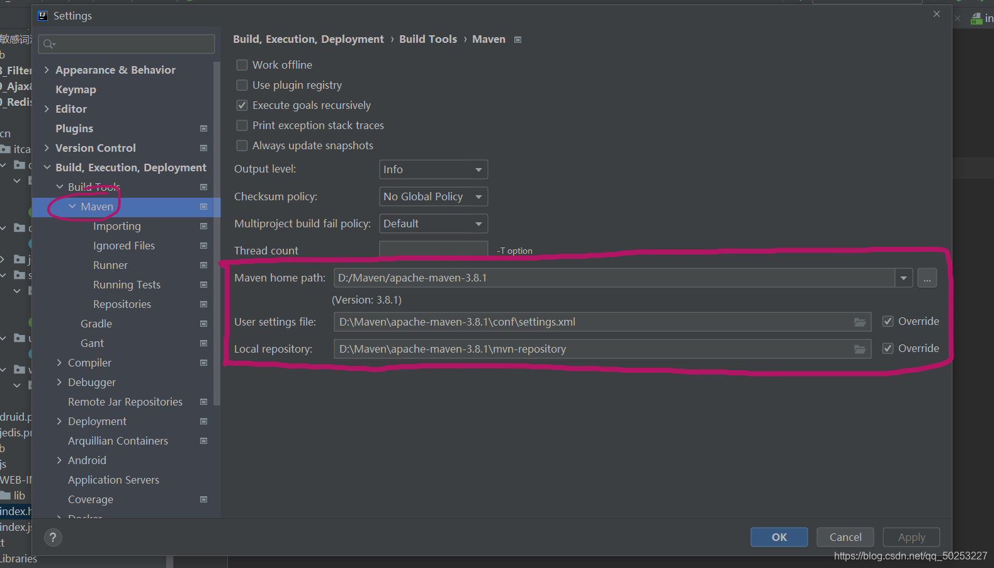Click the ellipsis browse button for Maven home

coord(927,278)
